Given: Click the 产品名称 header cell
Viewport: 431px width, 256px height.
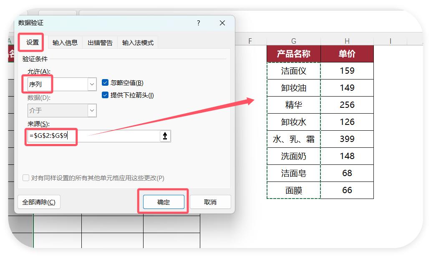Looking at the screenshot, I should (294, 54).
